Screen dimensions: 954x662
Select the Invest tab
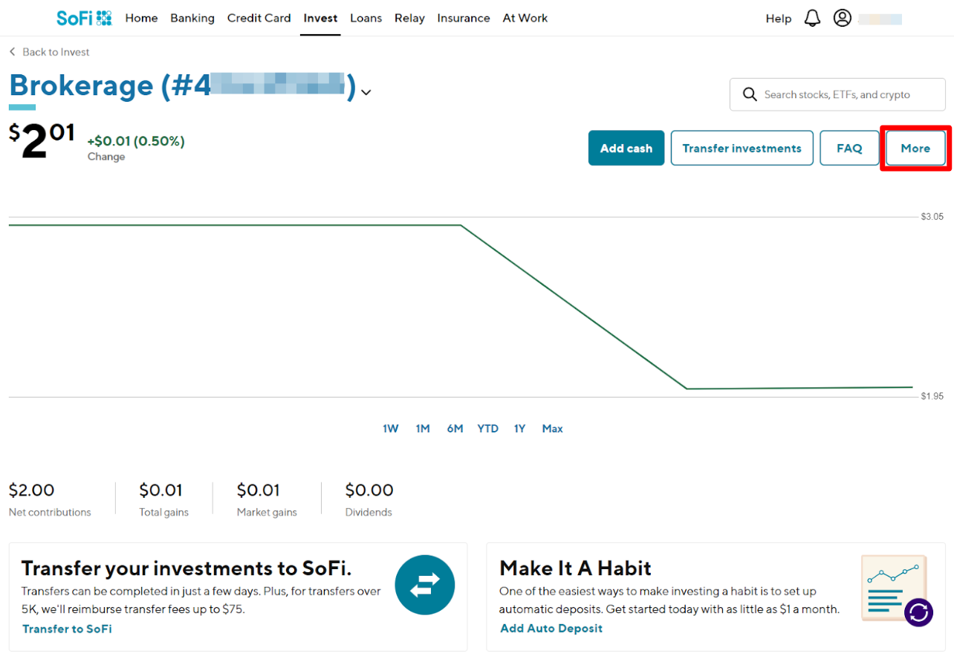click(320, 18)
